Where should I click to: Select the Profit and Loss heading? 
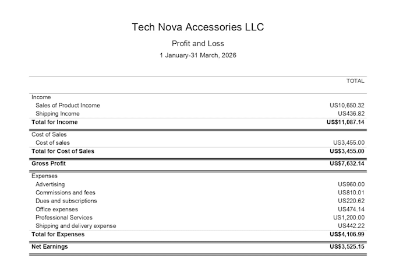pos(198,44)
